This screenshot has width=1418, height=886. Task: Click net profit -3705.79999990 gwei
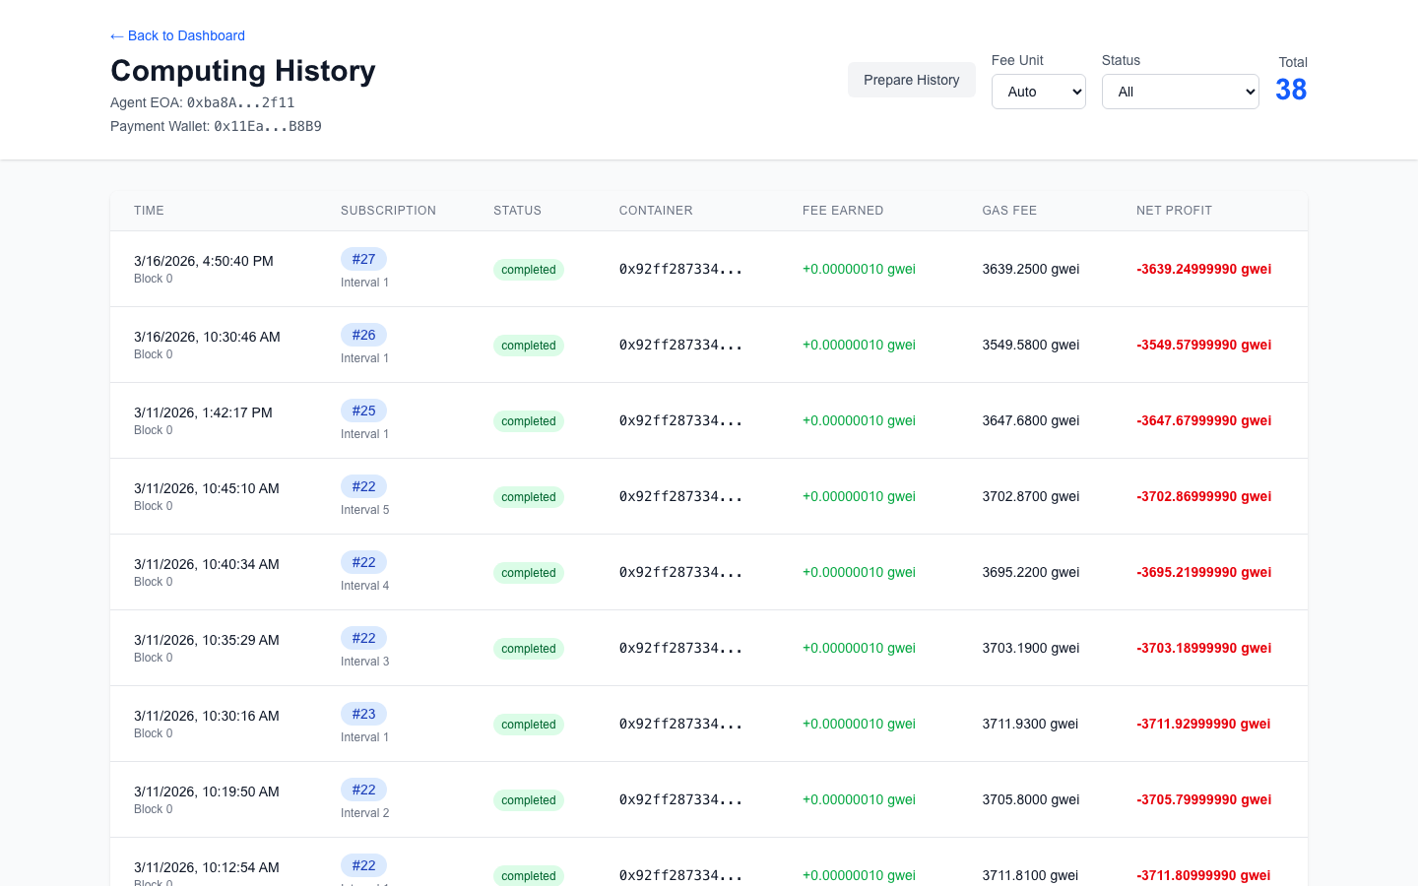point(1203,799)
